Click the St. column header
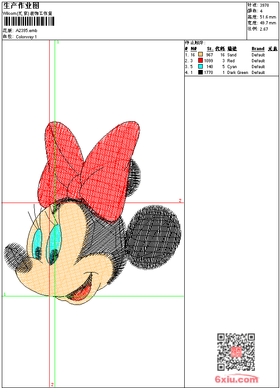Image resolution: width=280 pixels, height=388 pixels. [x=210, y=49]
